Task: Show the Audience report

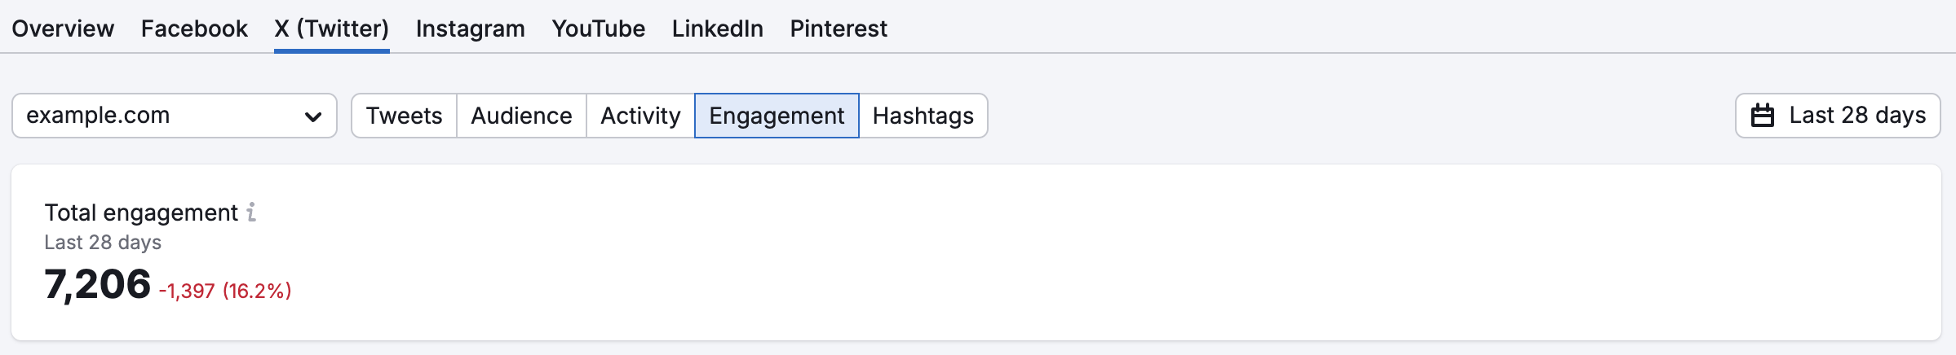Action: click(x=522, y=116)
